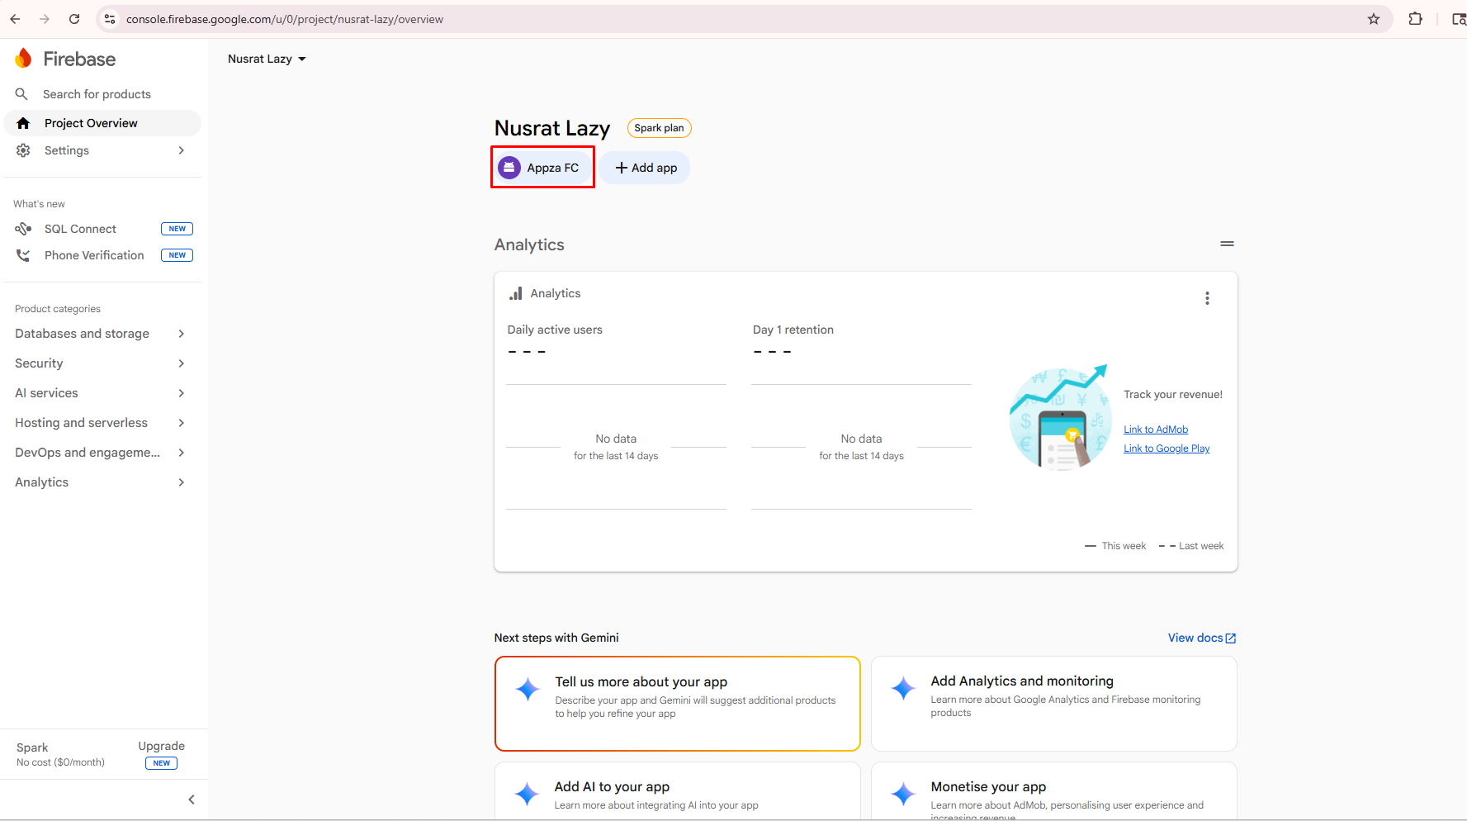This screenshot has width=1467, height=821.
Task: Follow the Link to Google Play link
Action: tap(1167, 448)
